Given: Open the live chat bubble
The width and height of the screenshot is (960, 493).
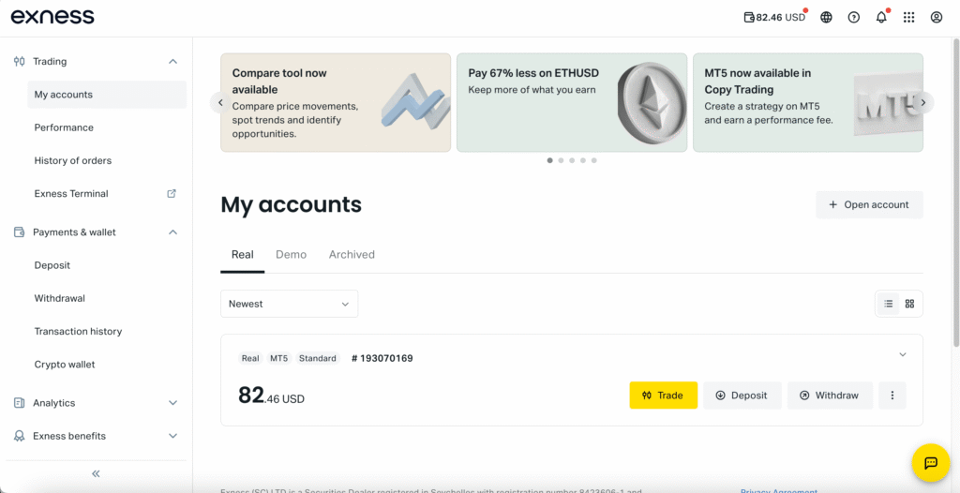Looking at the screenshot, I should [931, 463].
